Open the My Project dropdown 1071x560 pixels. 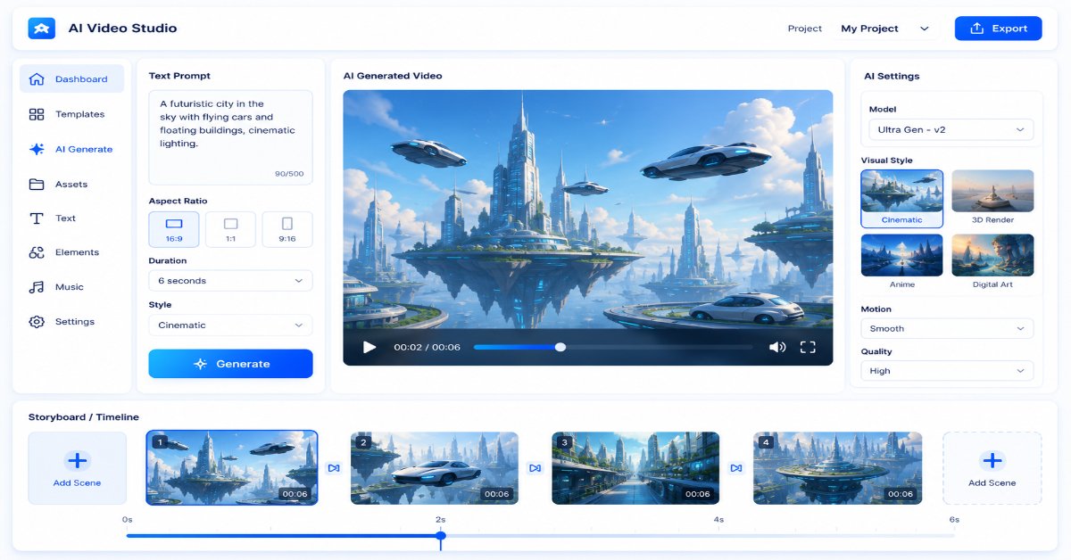pos(885,29)
